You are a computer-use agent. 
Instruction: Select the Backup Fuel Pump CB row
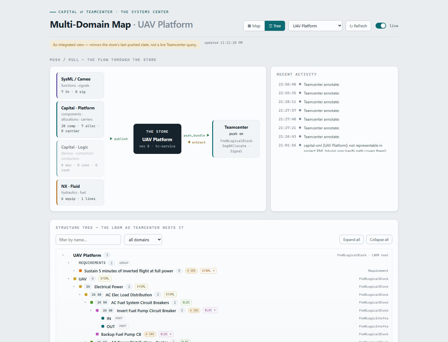pos(224,334)
